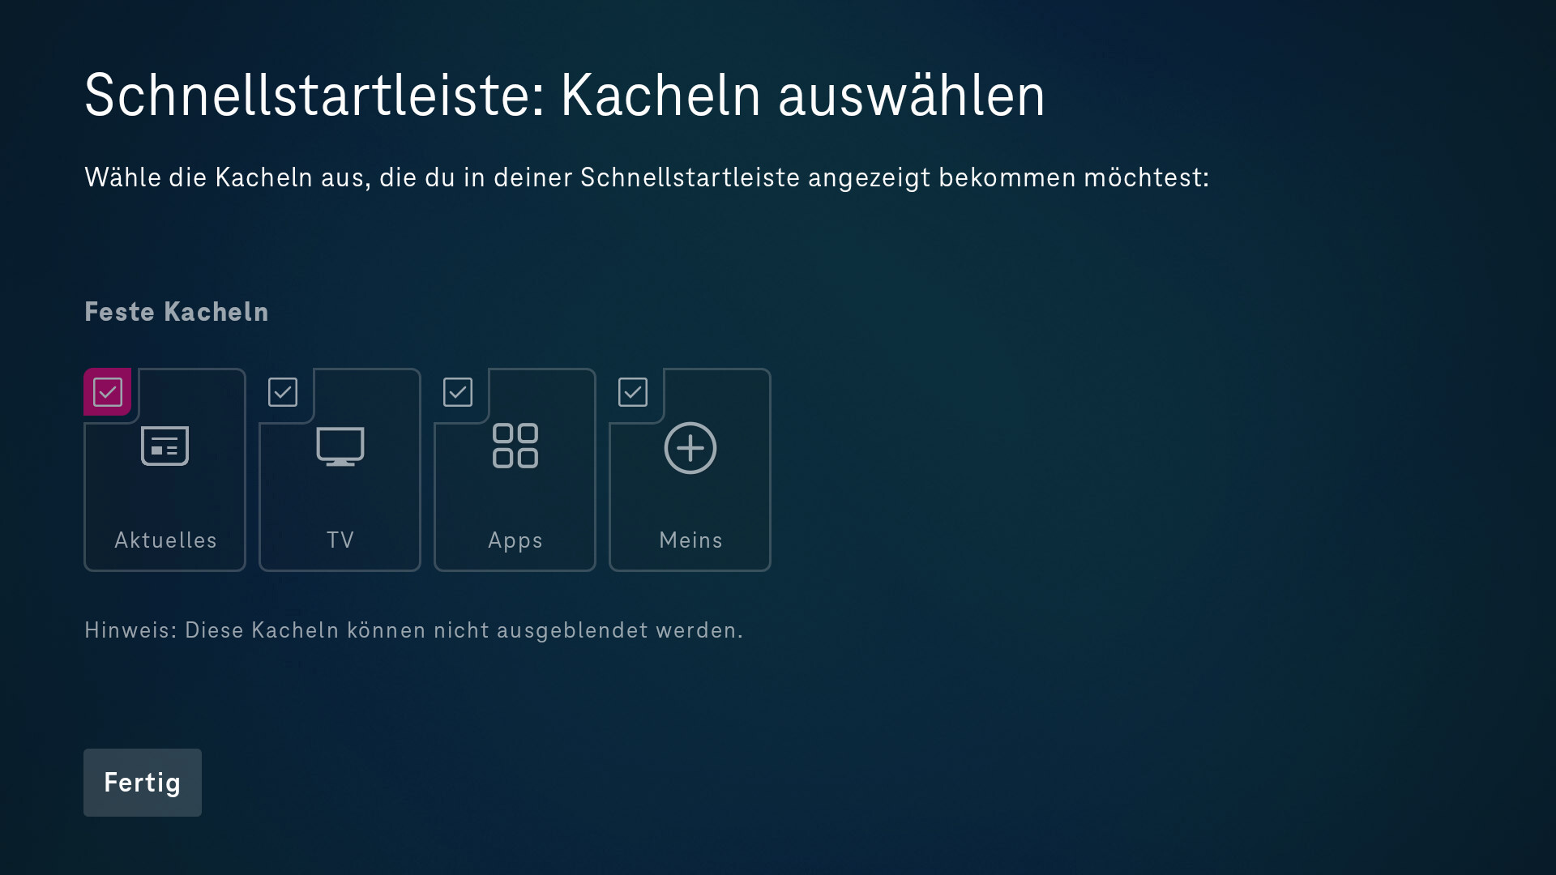
Task: Toggle the Apps tile checkbox
Action: pyautogui.click(x=457, y=392)
